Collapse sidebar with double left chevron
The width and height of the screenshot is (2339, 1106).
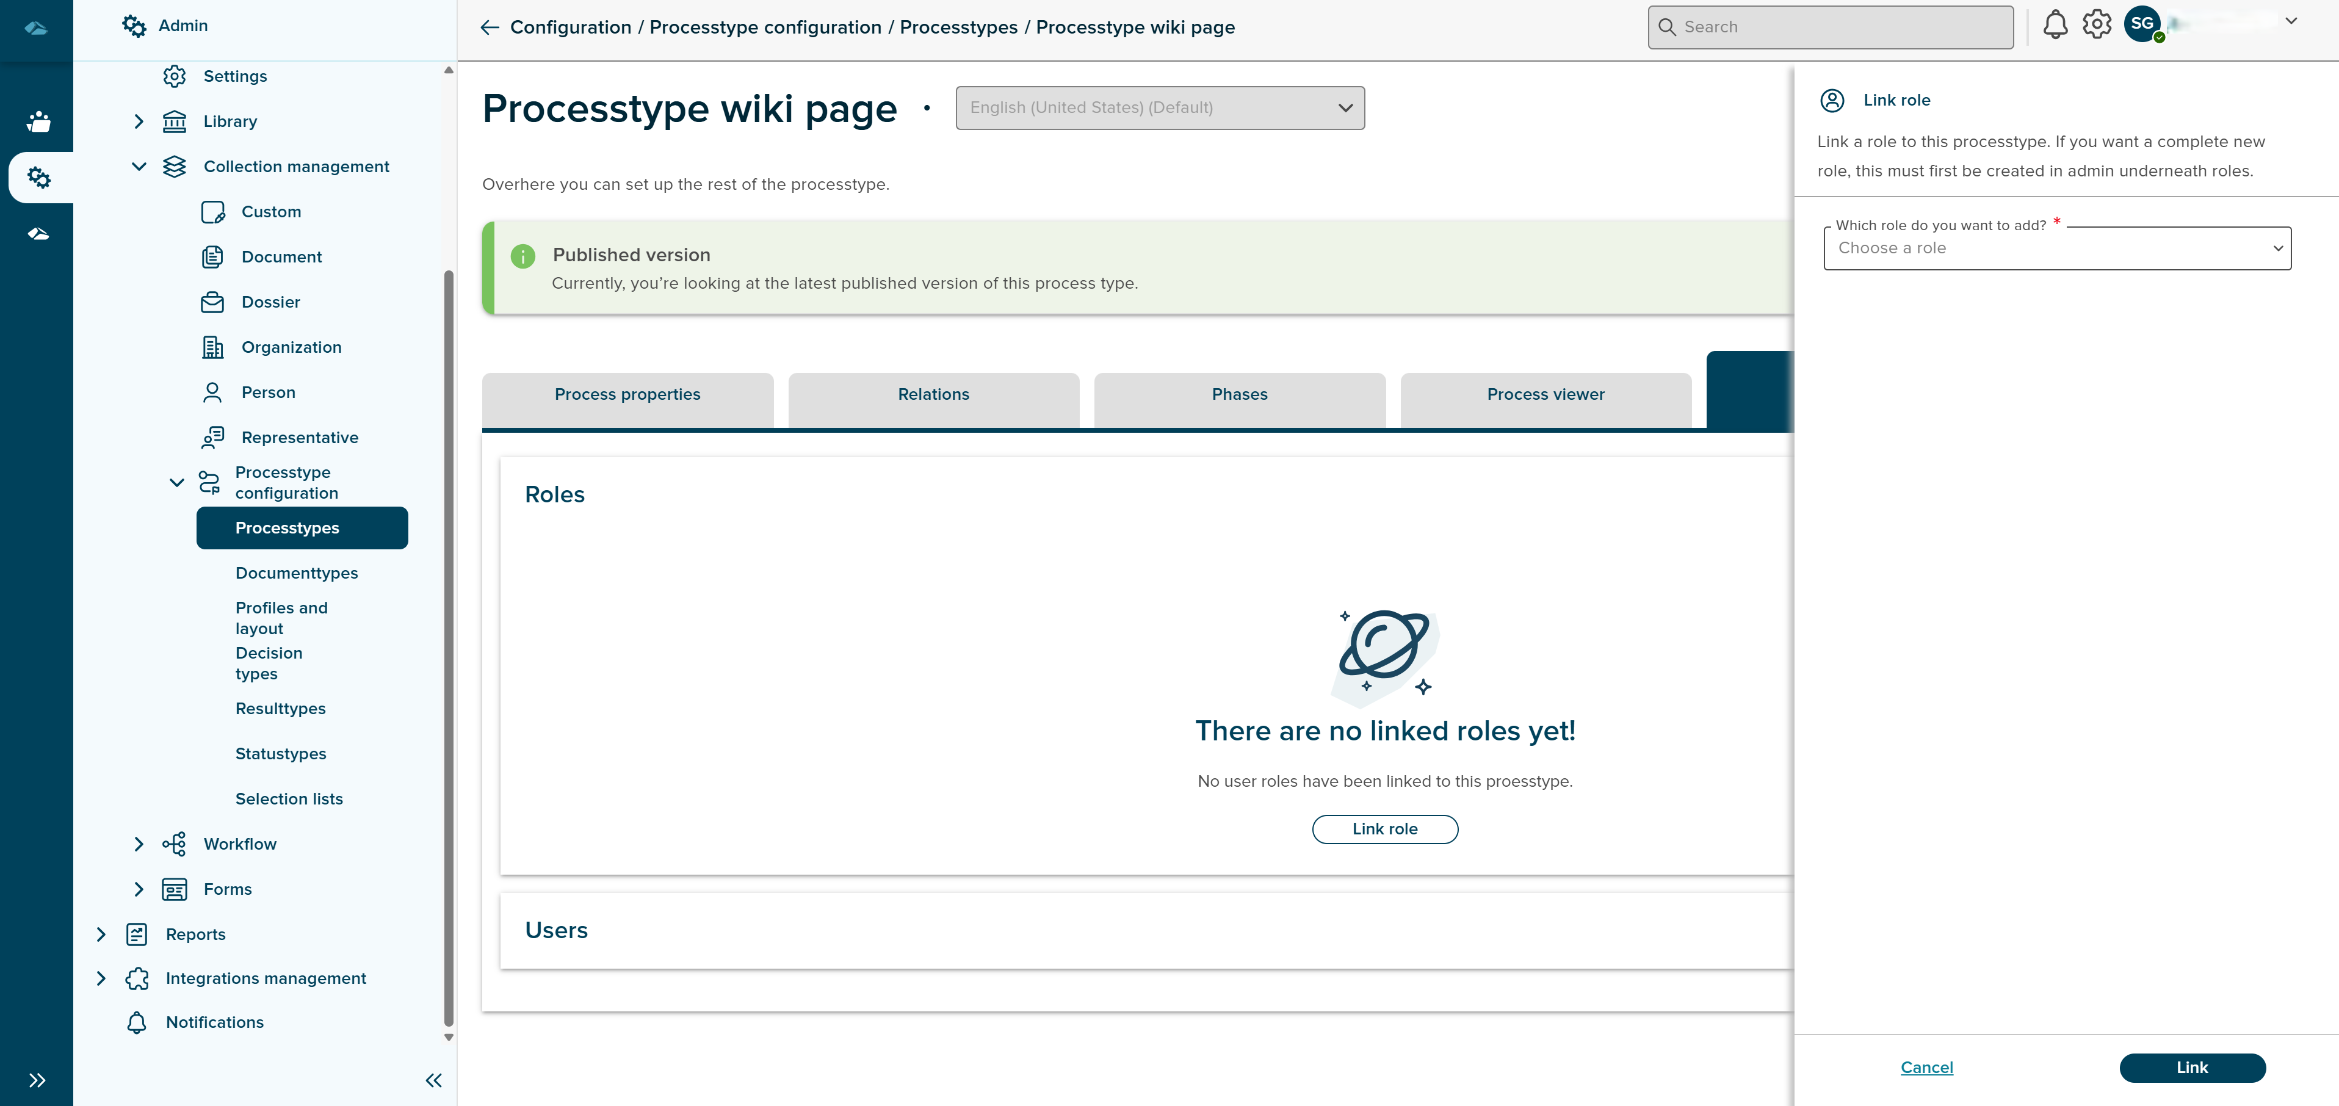point(433,1080)
